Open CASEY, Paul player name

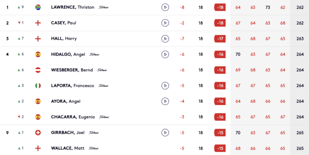[63, 23]
